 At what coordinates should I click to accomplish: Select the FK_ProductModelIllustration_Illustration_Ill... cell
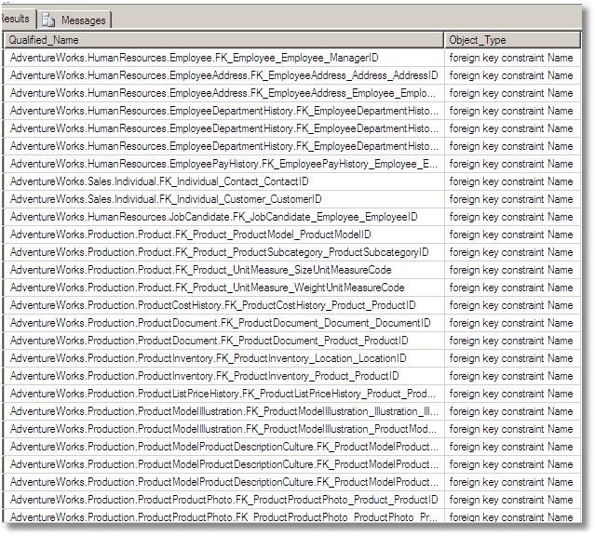tap(223, 411)
